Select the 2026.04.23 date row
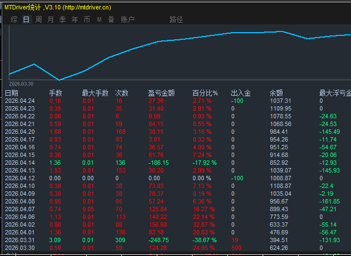Image resolution: width=351 pixels, height=256 pixels. click(x=20, y=108)
